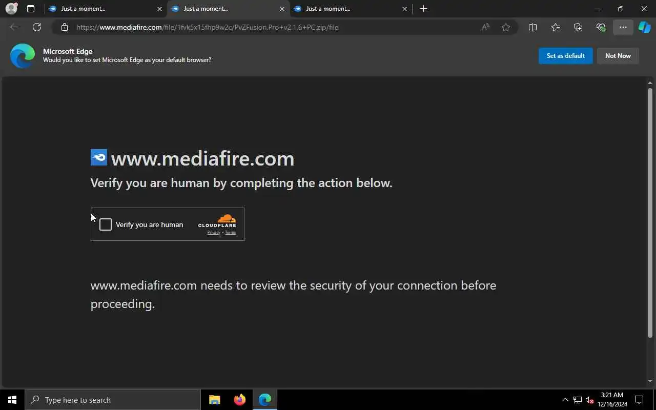Image resolution: width=656 pixels, height=410 pixels.
Task: Open the Cloudflare Terms link
Action: pos(230,233)
